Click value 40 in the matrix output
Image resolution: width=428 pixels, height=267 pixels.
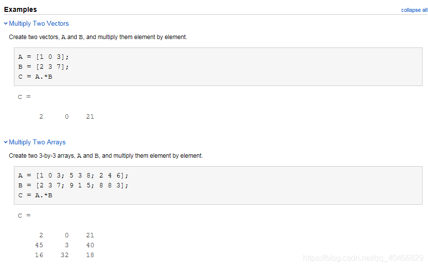[x=90, y=245]
